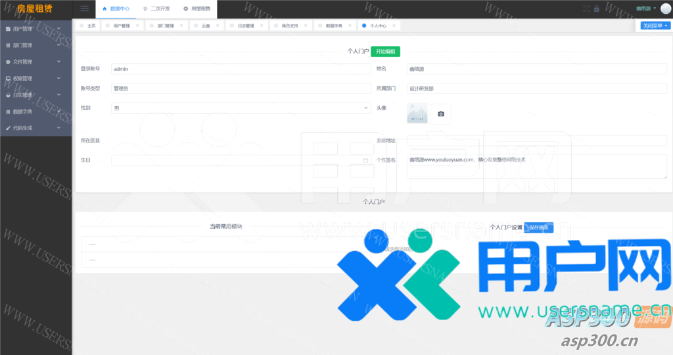This screenshot has height=355, width=673.
Task: Open the 性别 dropdown
Action: click(241, 108)
